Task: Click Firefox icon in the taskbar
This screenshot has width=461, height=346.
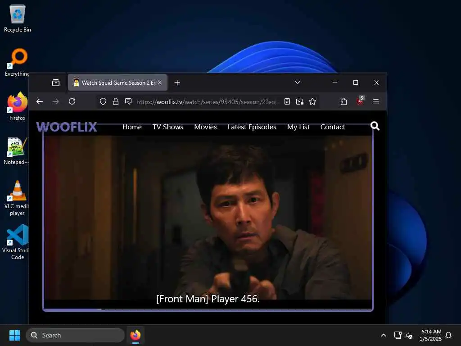Action: pos(135,335)
